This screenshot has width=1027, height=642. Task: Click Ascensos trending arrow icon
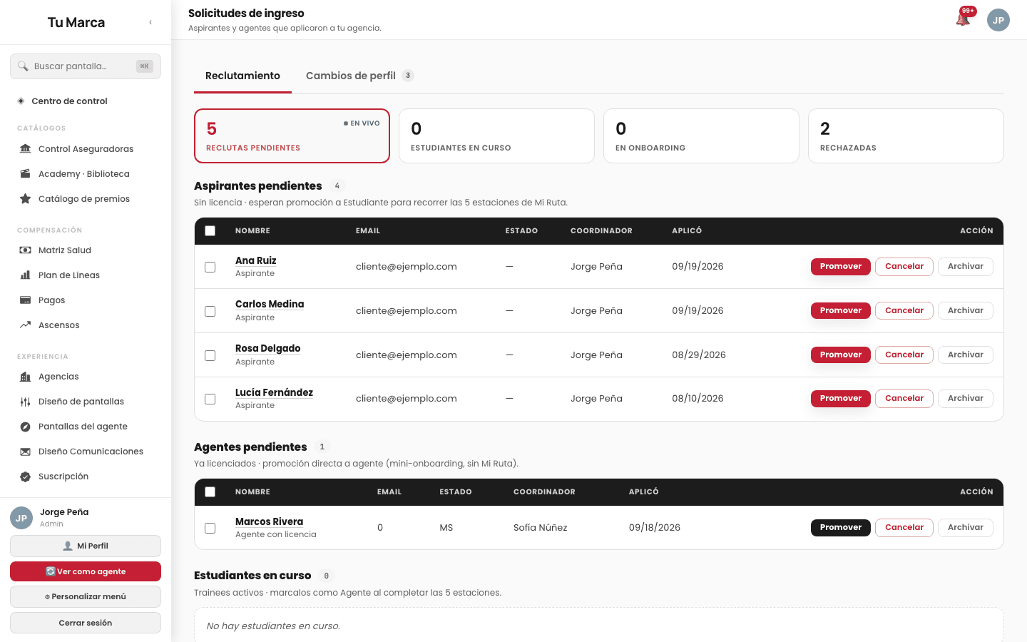(x=25, y=325)
